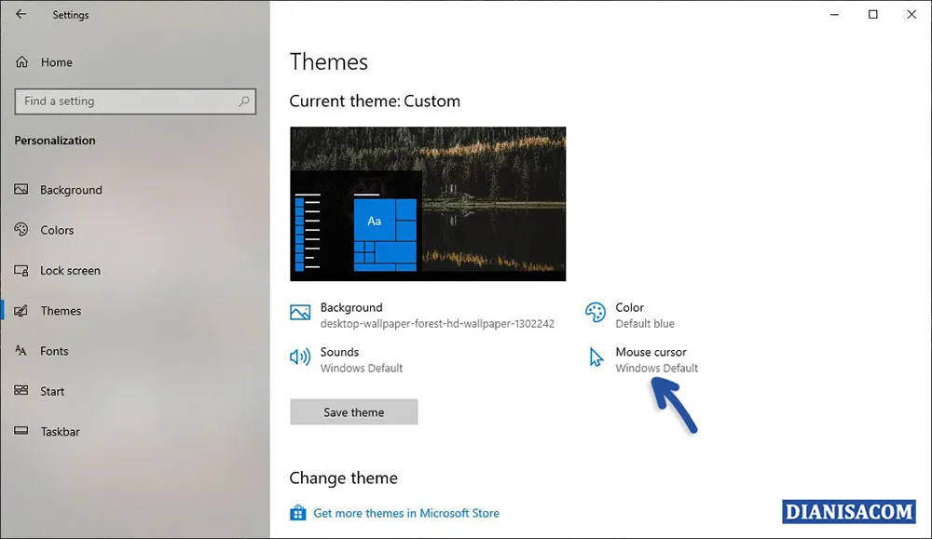Click the Microsoft Store icon near themes link
The image size is (932, 539).
[298, 512]
